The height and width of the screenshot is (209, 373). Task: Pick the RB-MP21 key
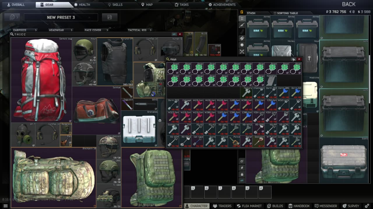tap(246, 129)
